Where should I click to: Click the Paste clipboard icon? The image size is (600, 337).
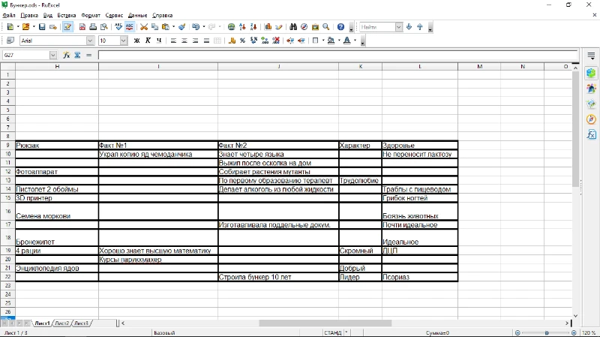tap(166, 27)
